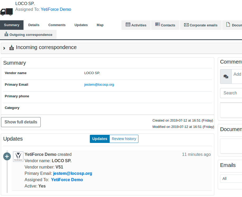Open the Details tab
242x197 pixels.
(34, 25)
